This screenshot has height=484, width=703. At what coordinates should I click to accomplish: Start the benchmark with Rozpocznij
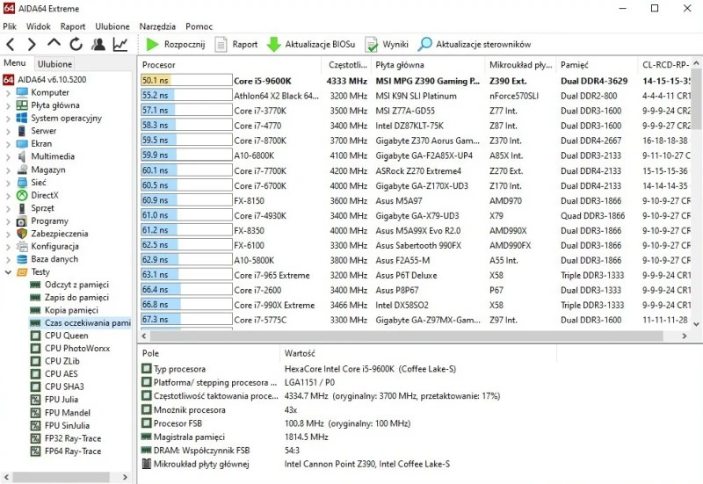click(177, 44)
